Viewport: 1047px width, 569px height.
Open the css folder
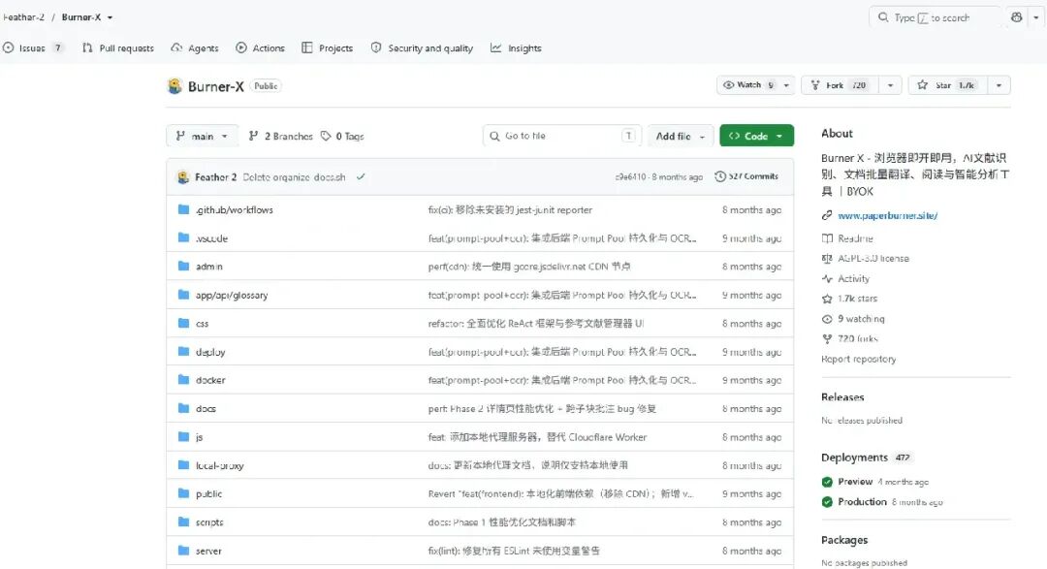[203, 323]
